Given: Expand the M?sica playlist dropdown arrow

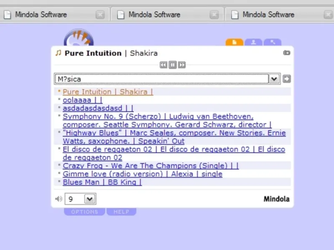Looking at the screenshot, I should coord(274,79).
